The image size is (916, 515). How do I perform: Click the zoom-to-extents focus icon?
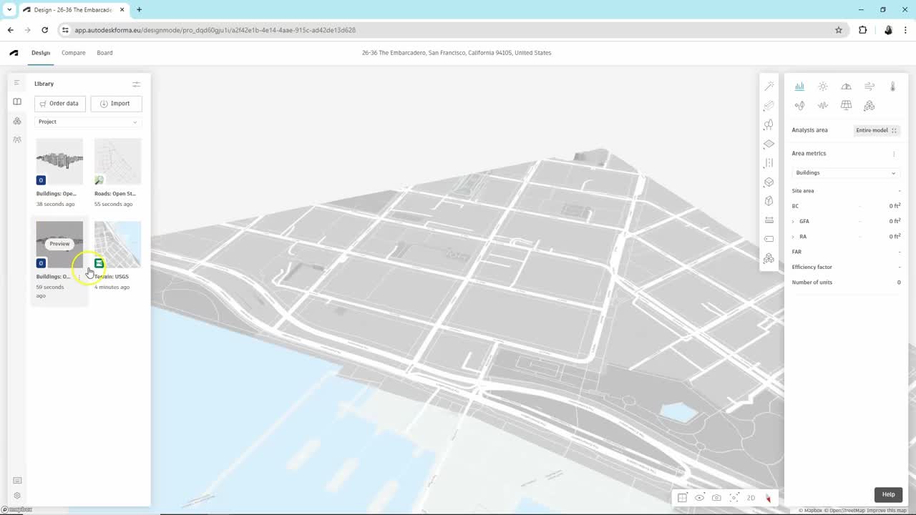(734, 498)
